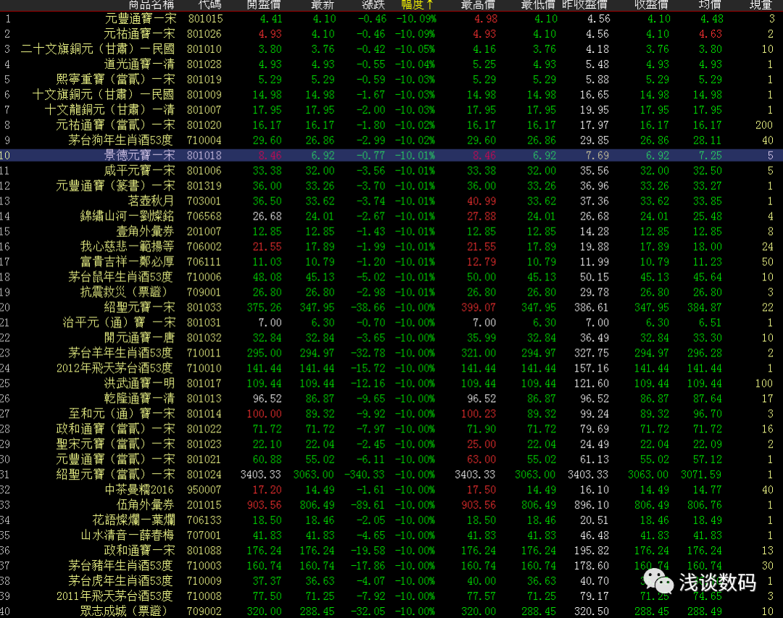This screenshot has width=783, height=618.
Task: Select 我心慈悲—範揚等 row
Action: 391,246
